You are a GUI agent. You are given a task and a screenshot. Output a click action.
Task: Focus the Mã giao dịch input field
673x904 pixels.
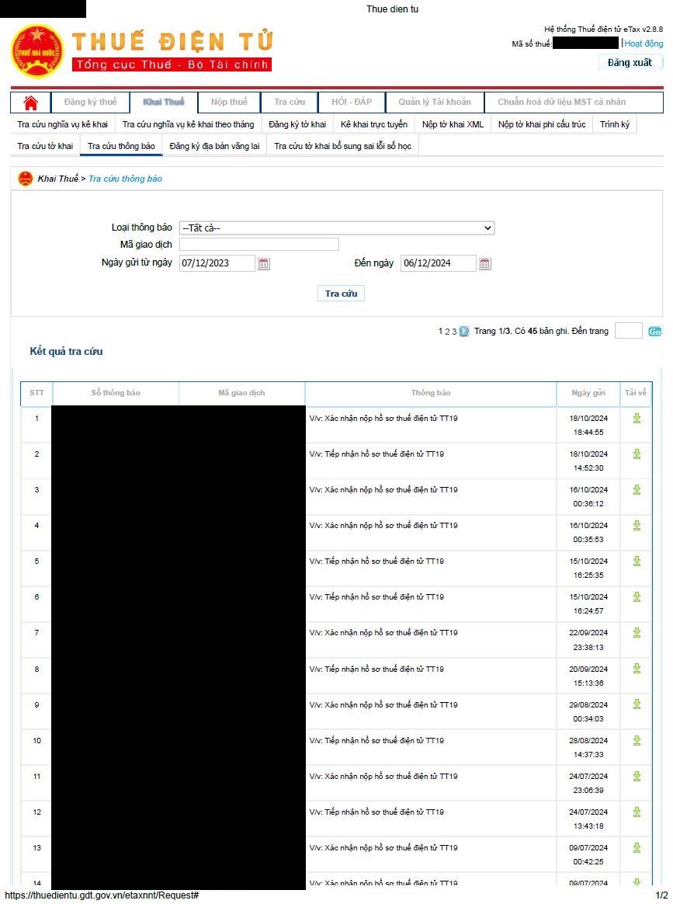pyautogui.click(x=258, y=245)
